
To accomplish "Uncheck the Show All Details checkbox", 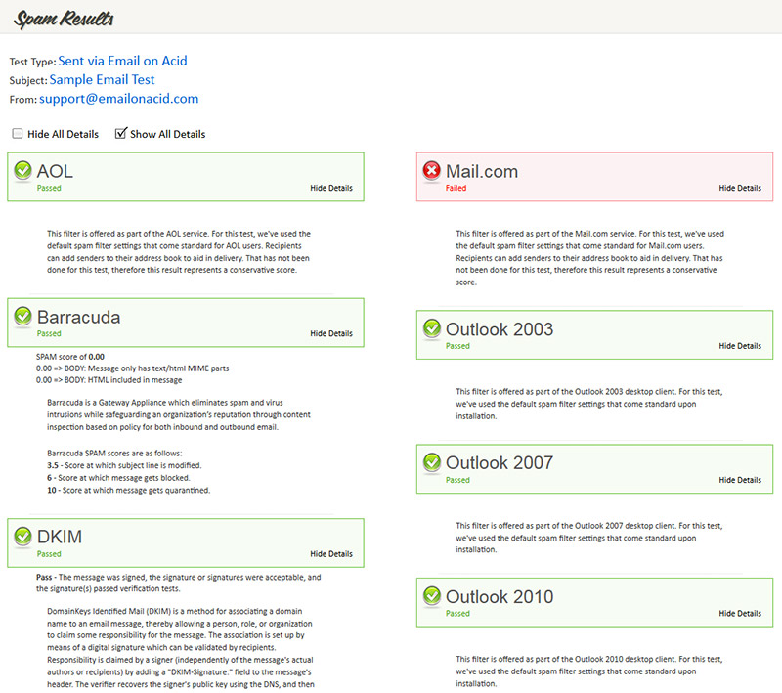I will point(120,133).
